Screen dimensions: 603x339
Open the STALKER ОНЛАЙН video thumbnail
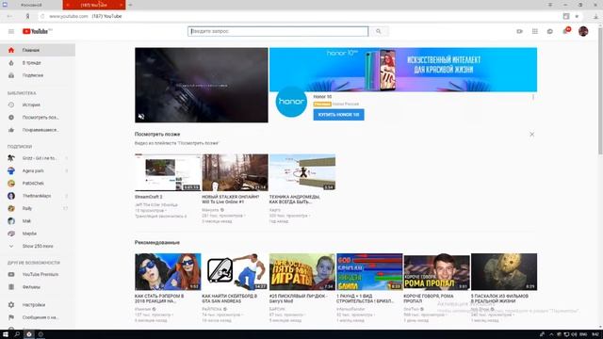235,172
